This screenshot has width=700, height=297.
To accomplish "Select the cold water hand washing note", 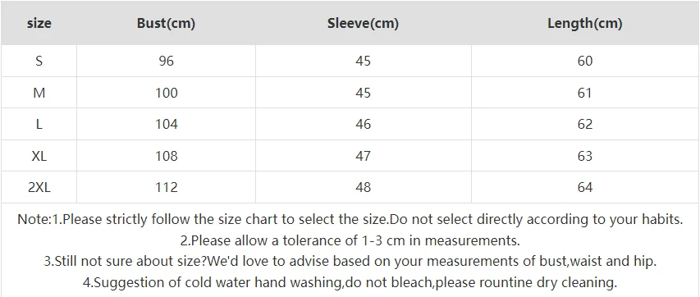I will pos(350,282).
